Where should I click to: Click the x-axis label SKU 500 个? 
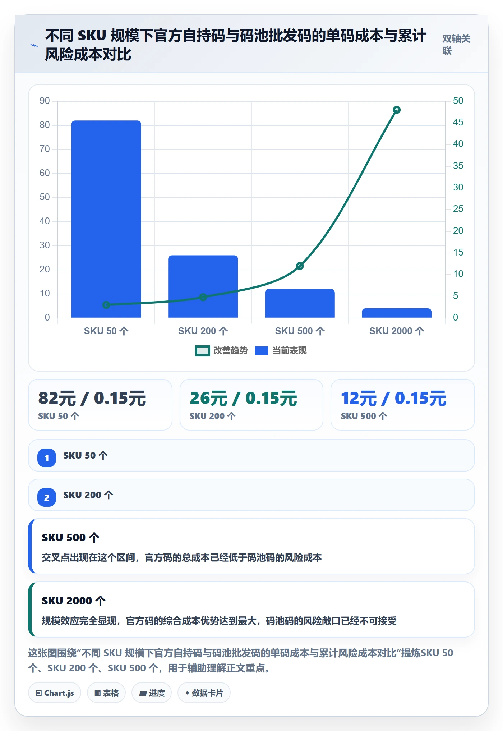point(300,331)
